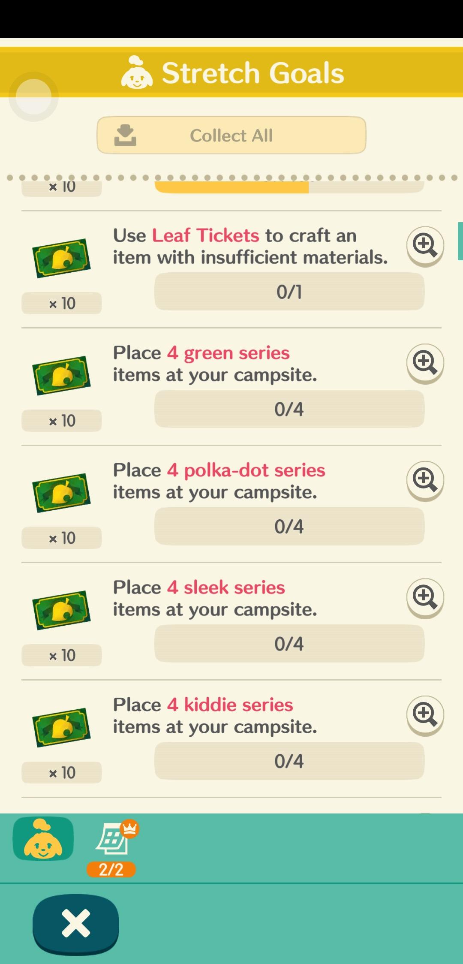Tap the 0/1 Leaf Tickets crafting progress bar

coord(289,292)
